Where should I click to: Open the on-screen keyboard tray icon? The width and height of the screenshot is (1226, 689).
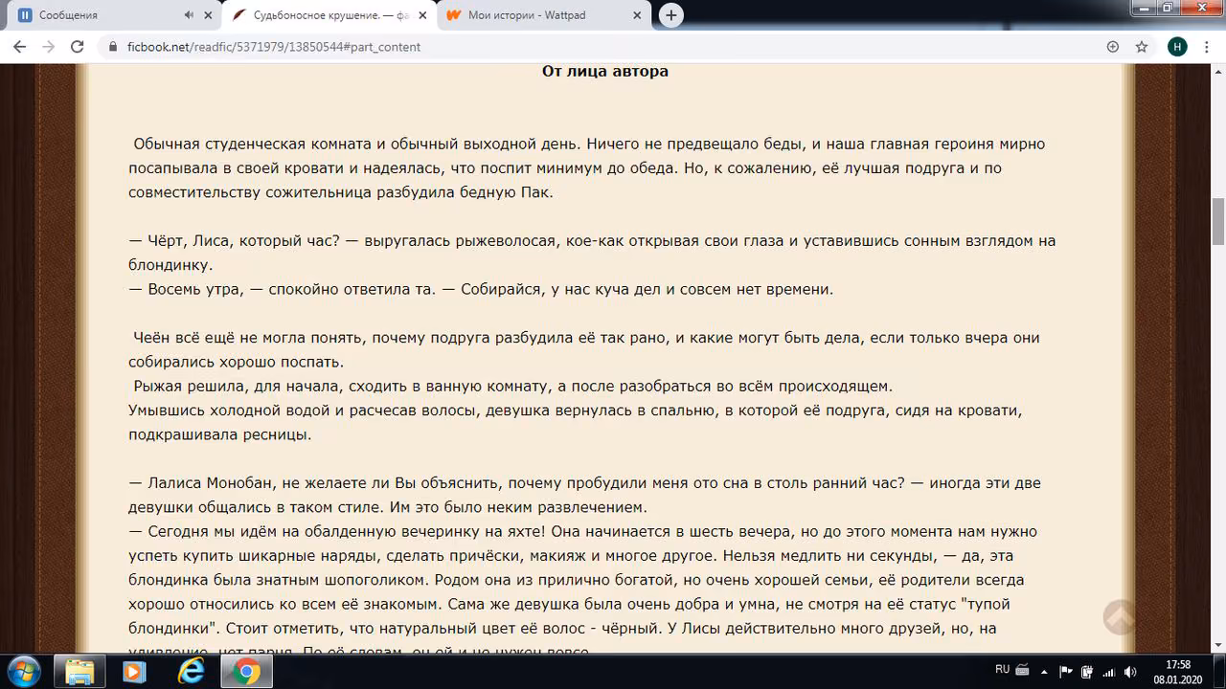pyautogui.click(x=1023, y=670)
